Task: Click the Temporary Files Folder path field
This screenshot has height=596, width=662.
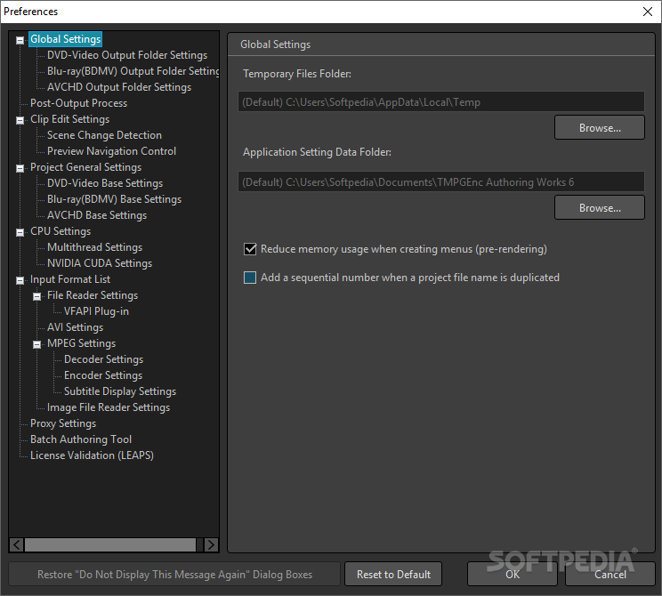Action: click(441, 101)
